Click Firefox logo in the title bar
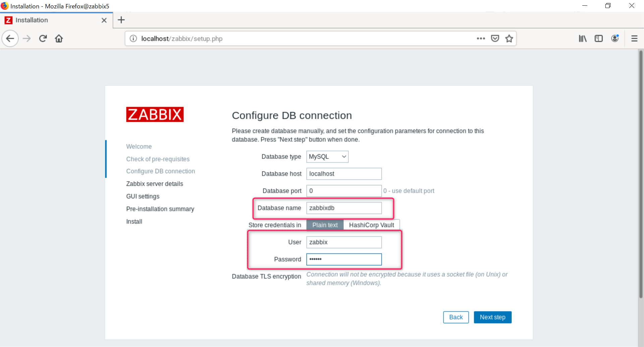 4,6
